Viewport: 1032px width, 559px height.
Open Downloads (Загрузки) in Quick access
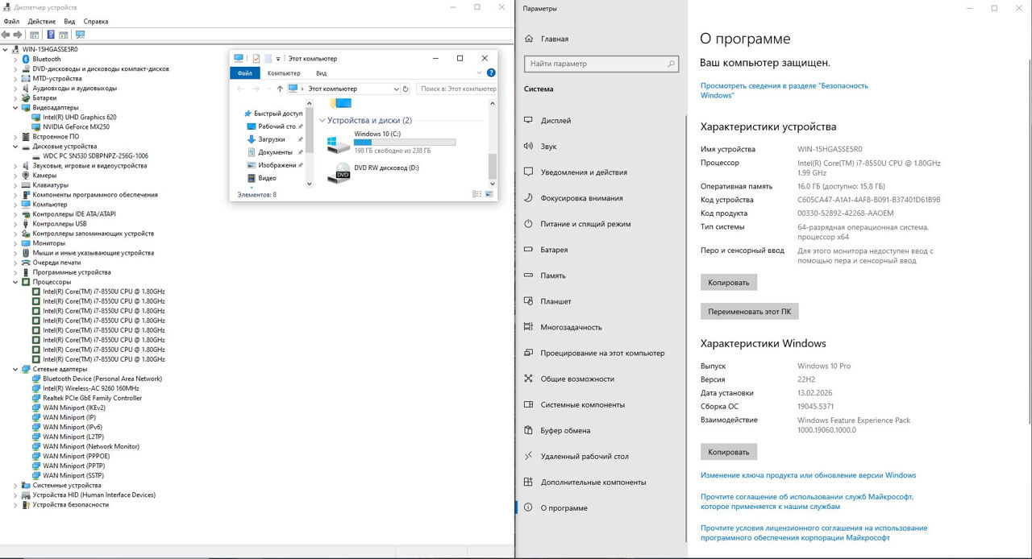[271, 139]
